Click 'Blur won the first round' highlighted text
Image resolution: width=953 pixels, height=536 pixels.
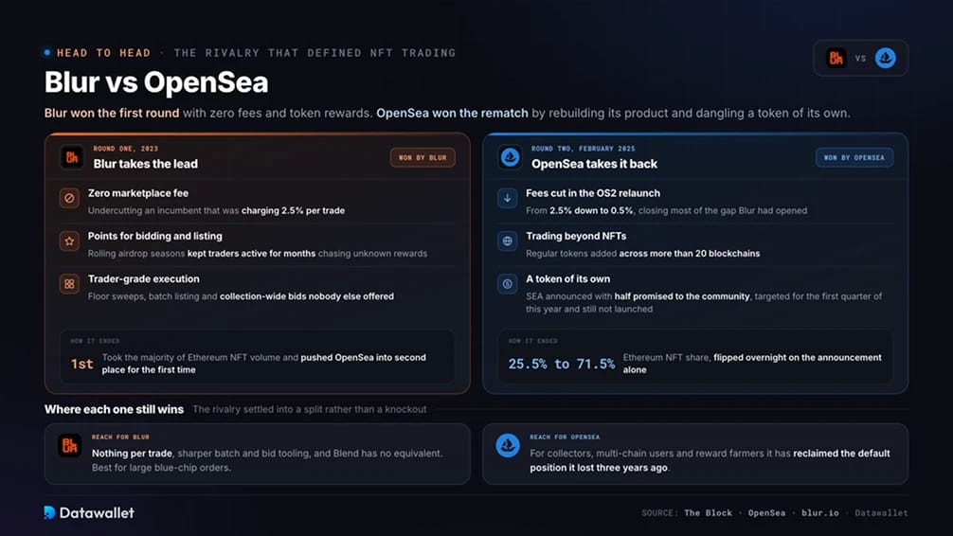pos(112,113)
